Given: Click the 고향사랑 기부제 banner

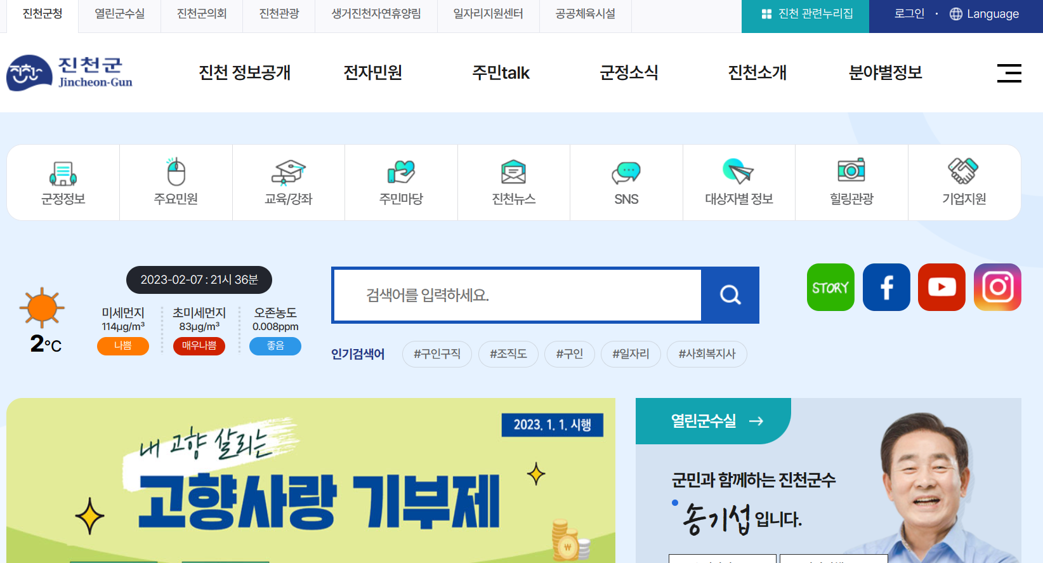Looking at the screenshot, I should pyautogui.click(x=311, y=480).
